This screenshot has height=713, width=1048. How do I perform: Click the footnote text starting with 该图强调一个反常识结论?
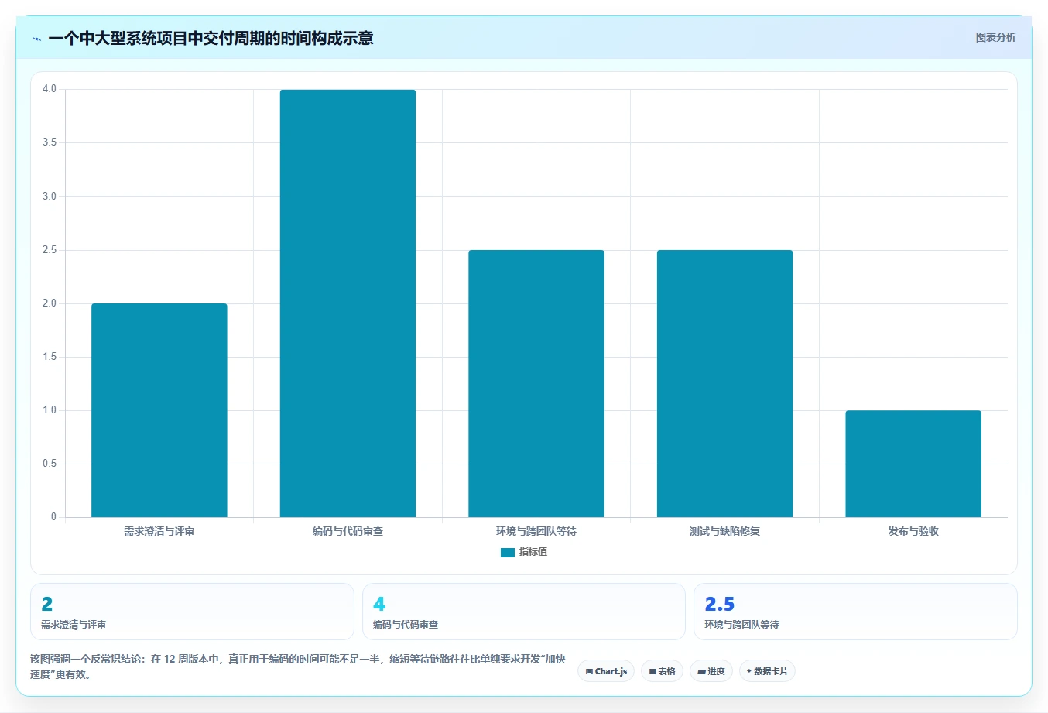click(x=298, y=667)
